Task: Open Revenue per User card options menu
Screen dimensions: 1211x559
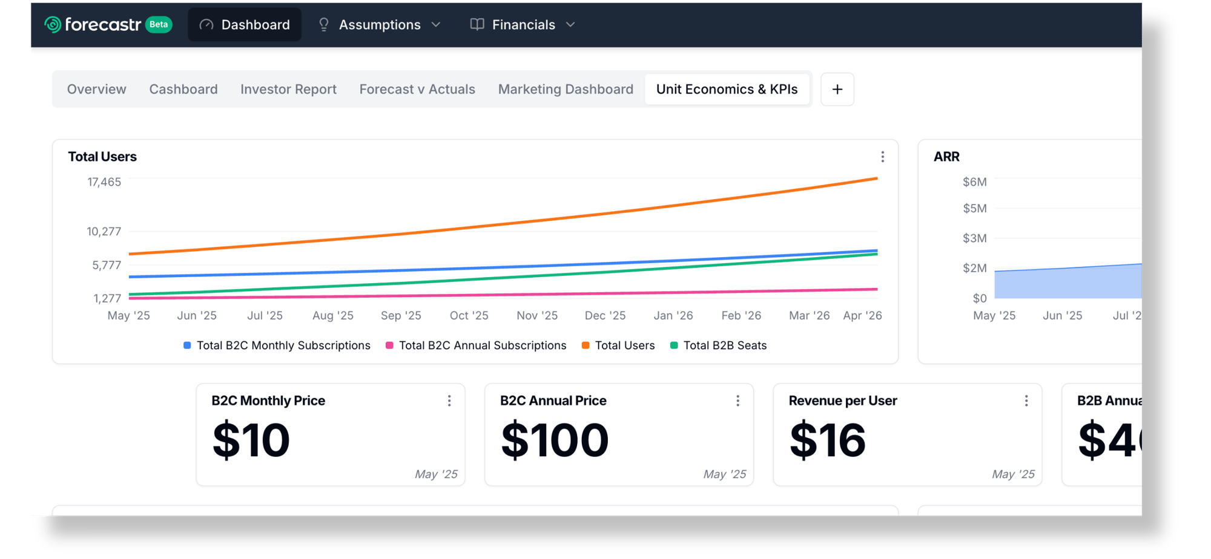Action: click(x=1026, y=401)
